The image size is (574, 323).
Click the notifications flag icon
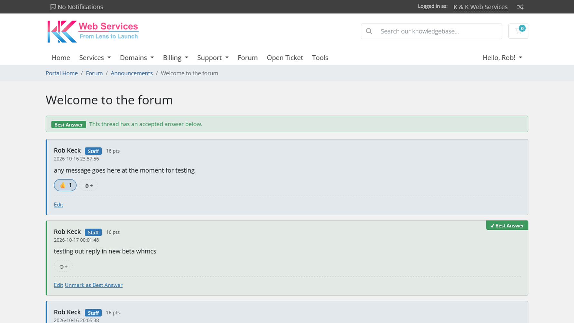point(53,7)
